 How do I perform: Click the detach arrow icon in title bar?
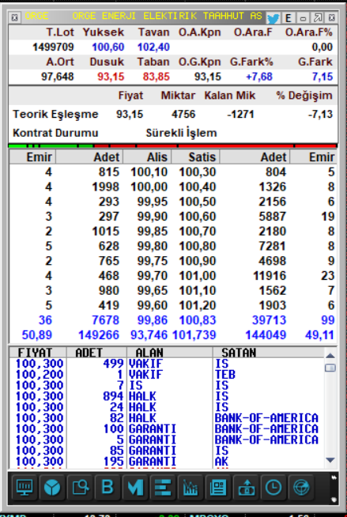[317, 18]
